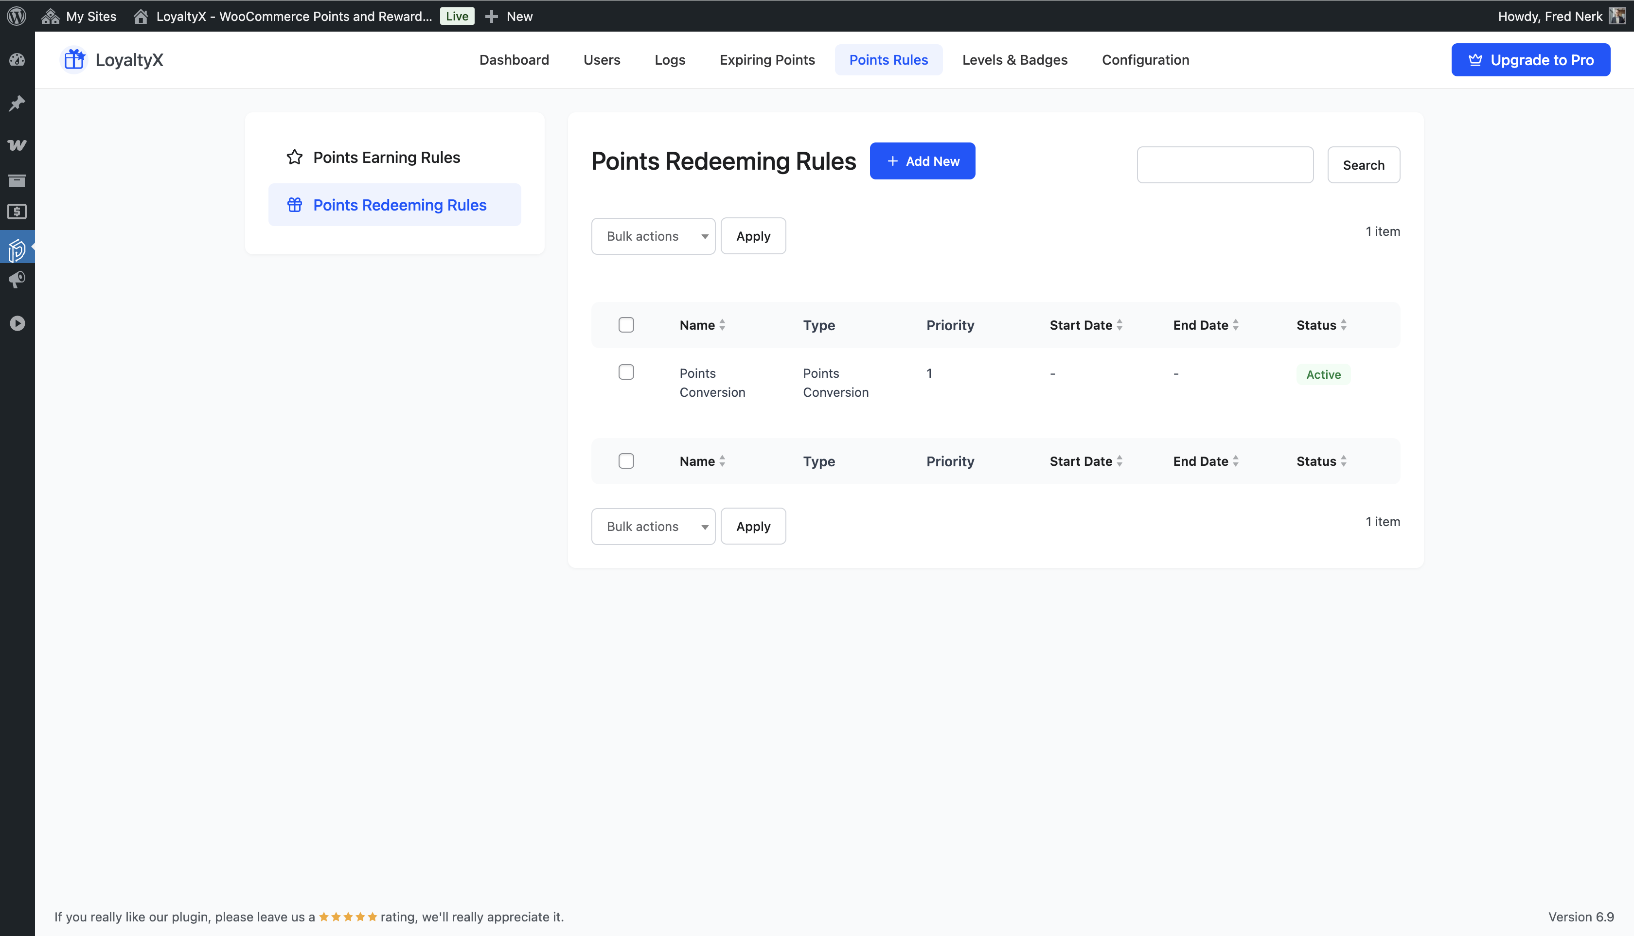Switch to the Levels & Badges tab

[1014, 60]
